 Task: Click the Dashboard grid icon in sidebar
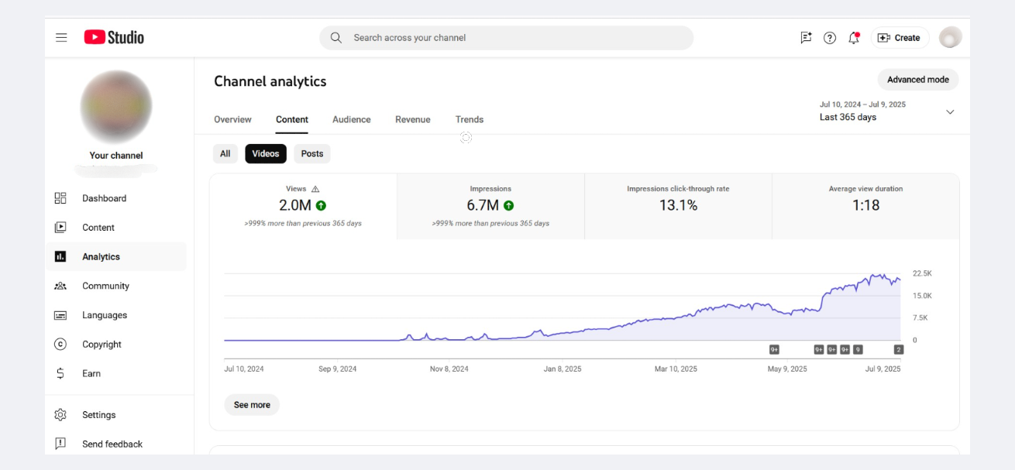point(60,198)
